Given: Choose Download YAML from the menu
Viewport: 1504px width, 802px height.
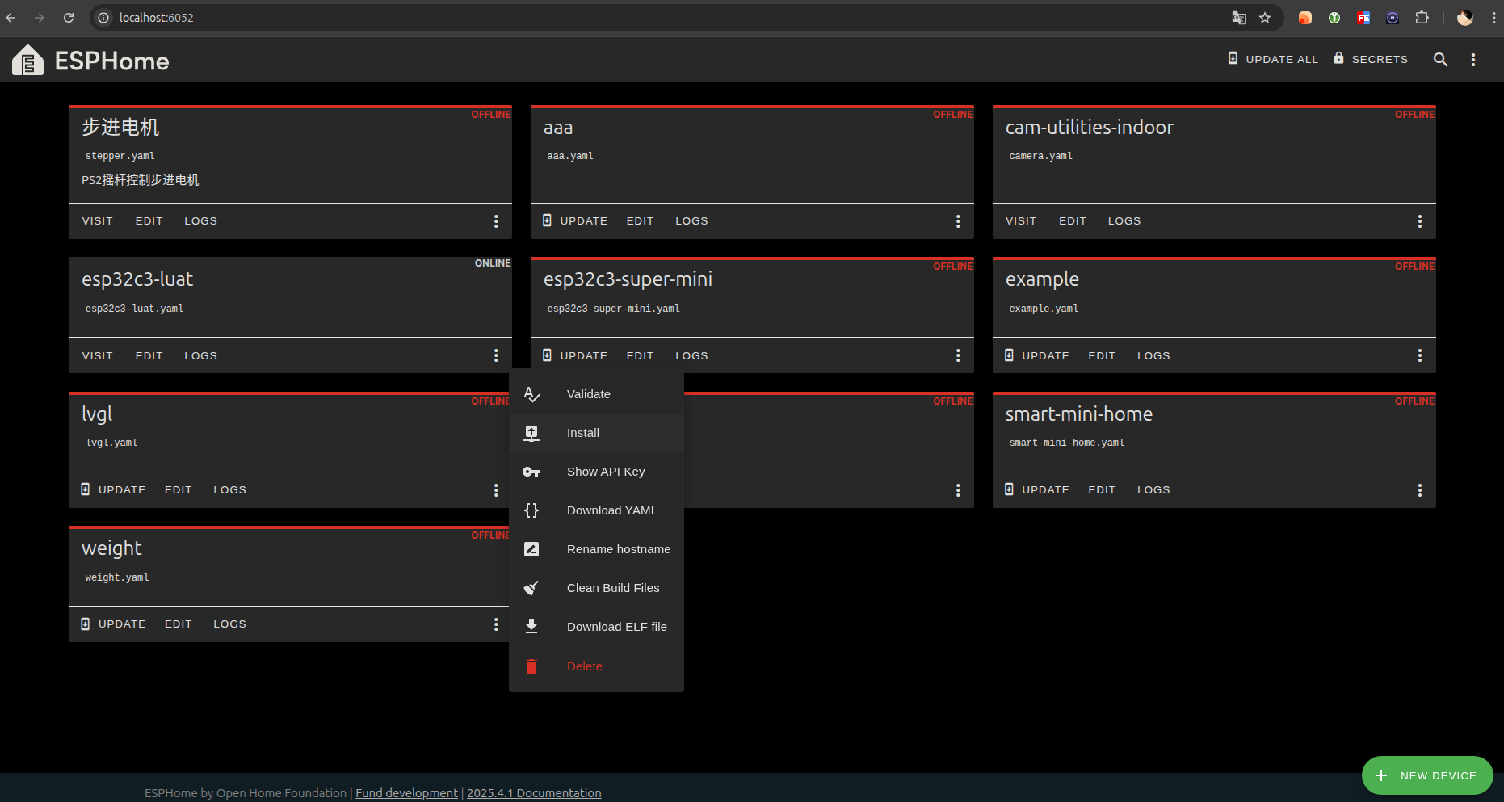Looking at the screenshot, I should (596, 510).
